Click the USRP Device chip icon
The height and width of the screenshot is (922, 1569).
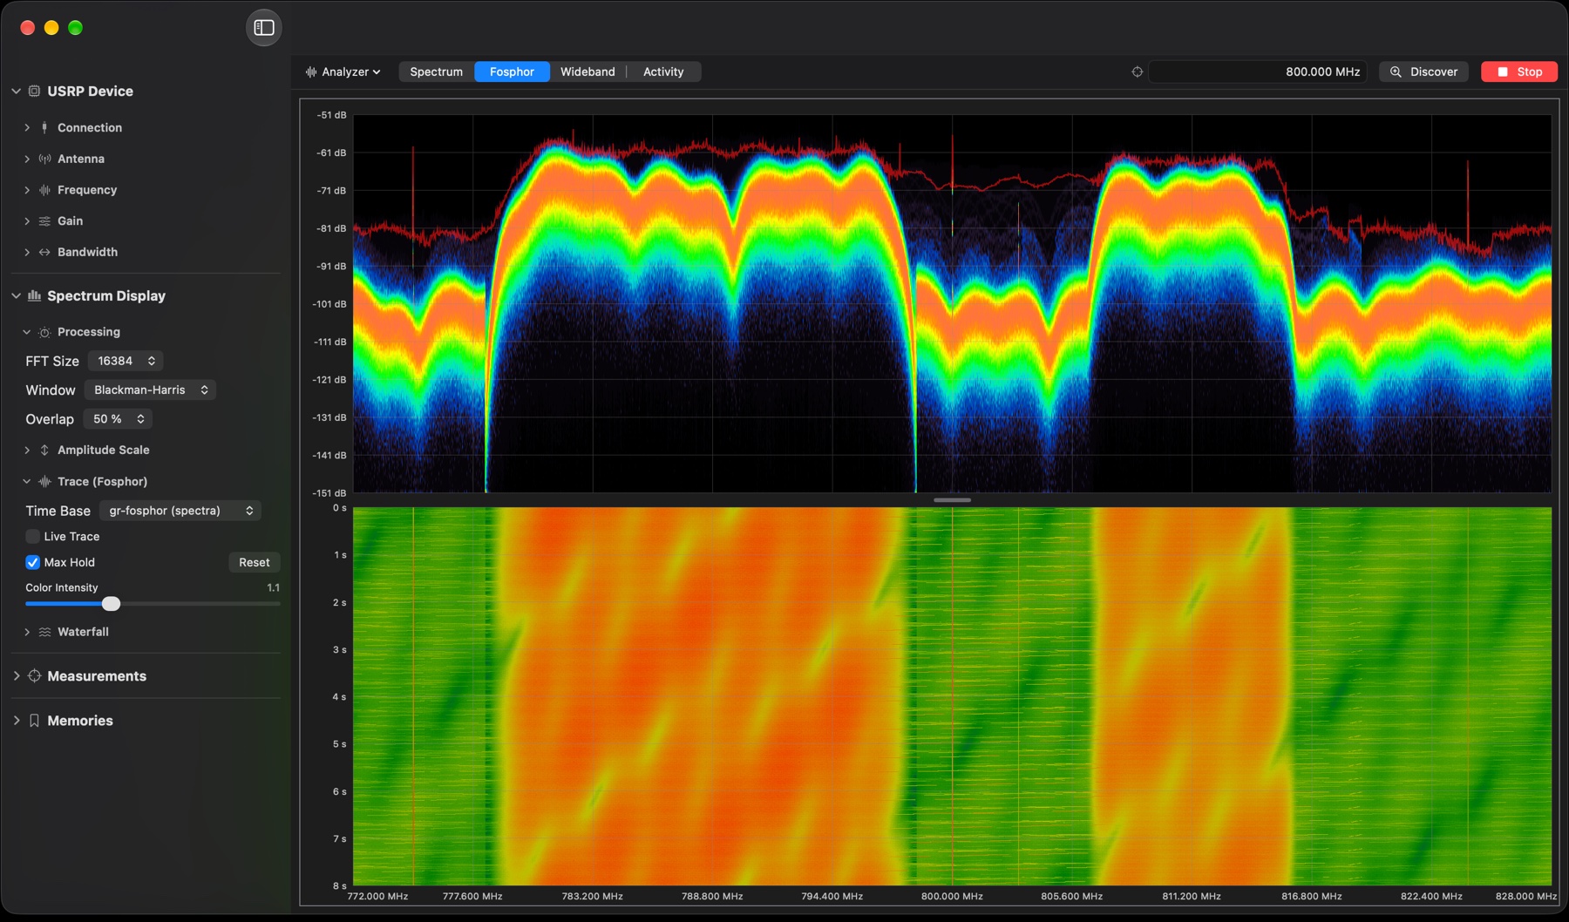[34, 91]
